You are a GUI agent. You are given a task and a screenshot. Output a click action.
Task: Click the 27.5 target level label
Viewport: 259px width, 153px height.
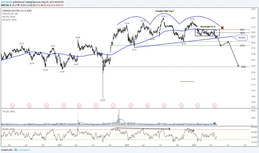tap(242, 46)
